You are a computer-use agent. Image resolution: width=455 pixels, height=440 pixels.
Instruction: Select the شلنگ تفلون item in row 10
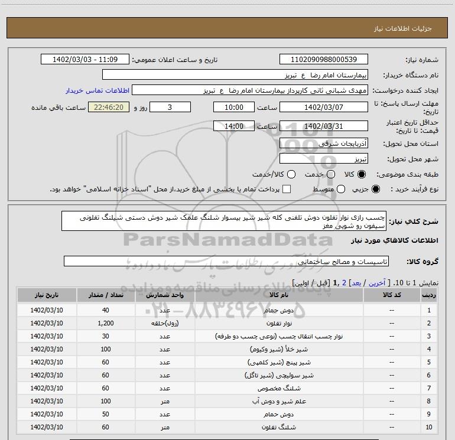(x=279, y=427)
